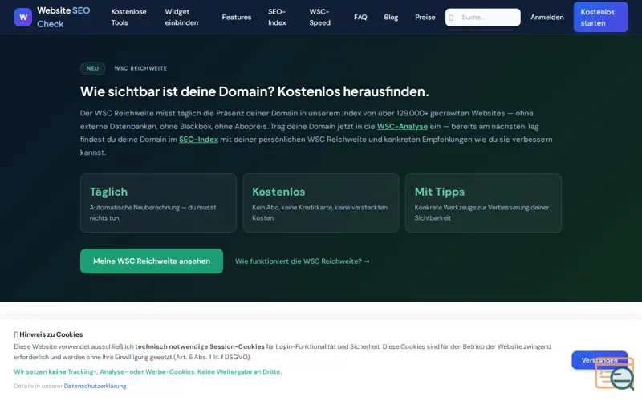Focus the Suche search field
This screenshot has height=401, width=642.
pyautogui.click(x=483, y=17)
